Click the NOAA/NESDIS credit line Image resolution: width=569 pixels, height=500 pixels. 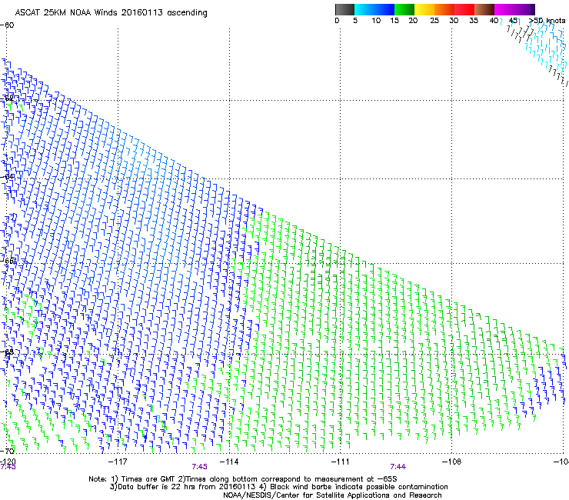[332, 495]
